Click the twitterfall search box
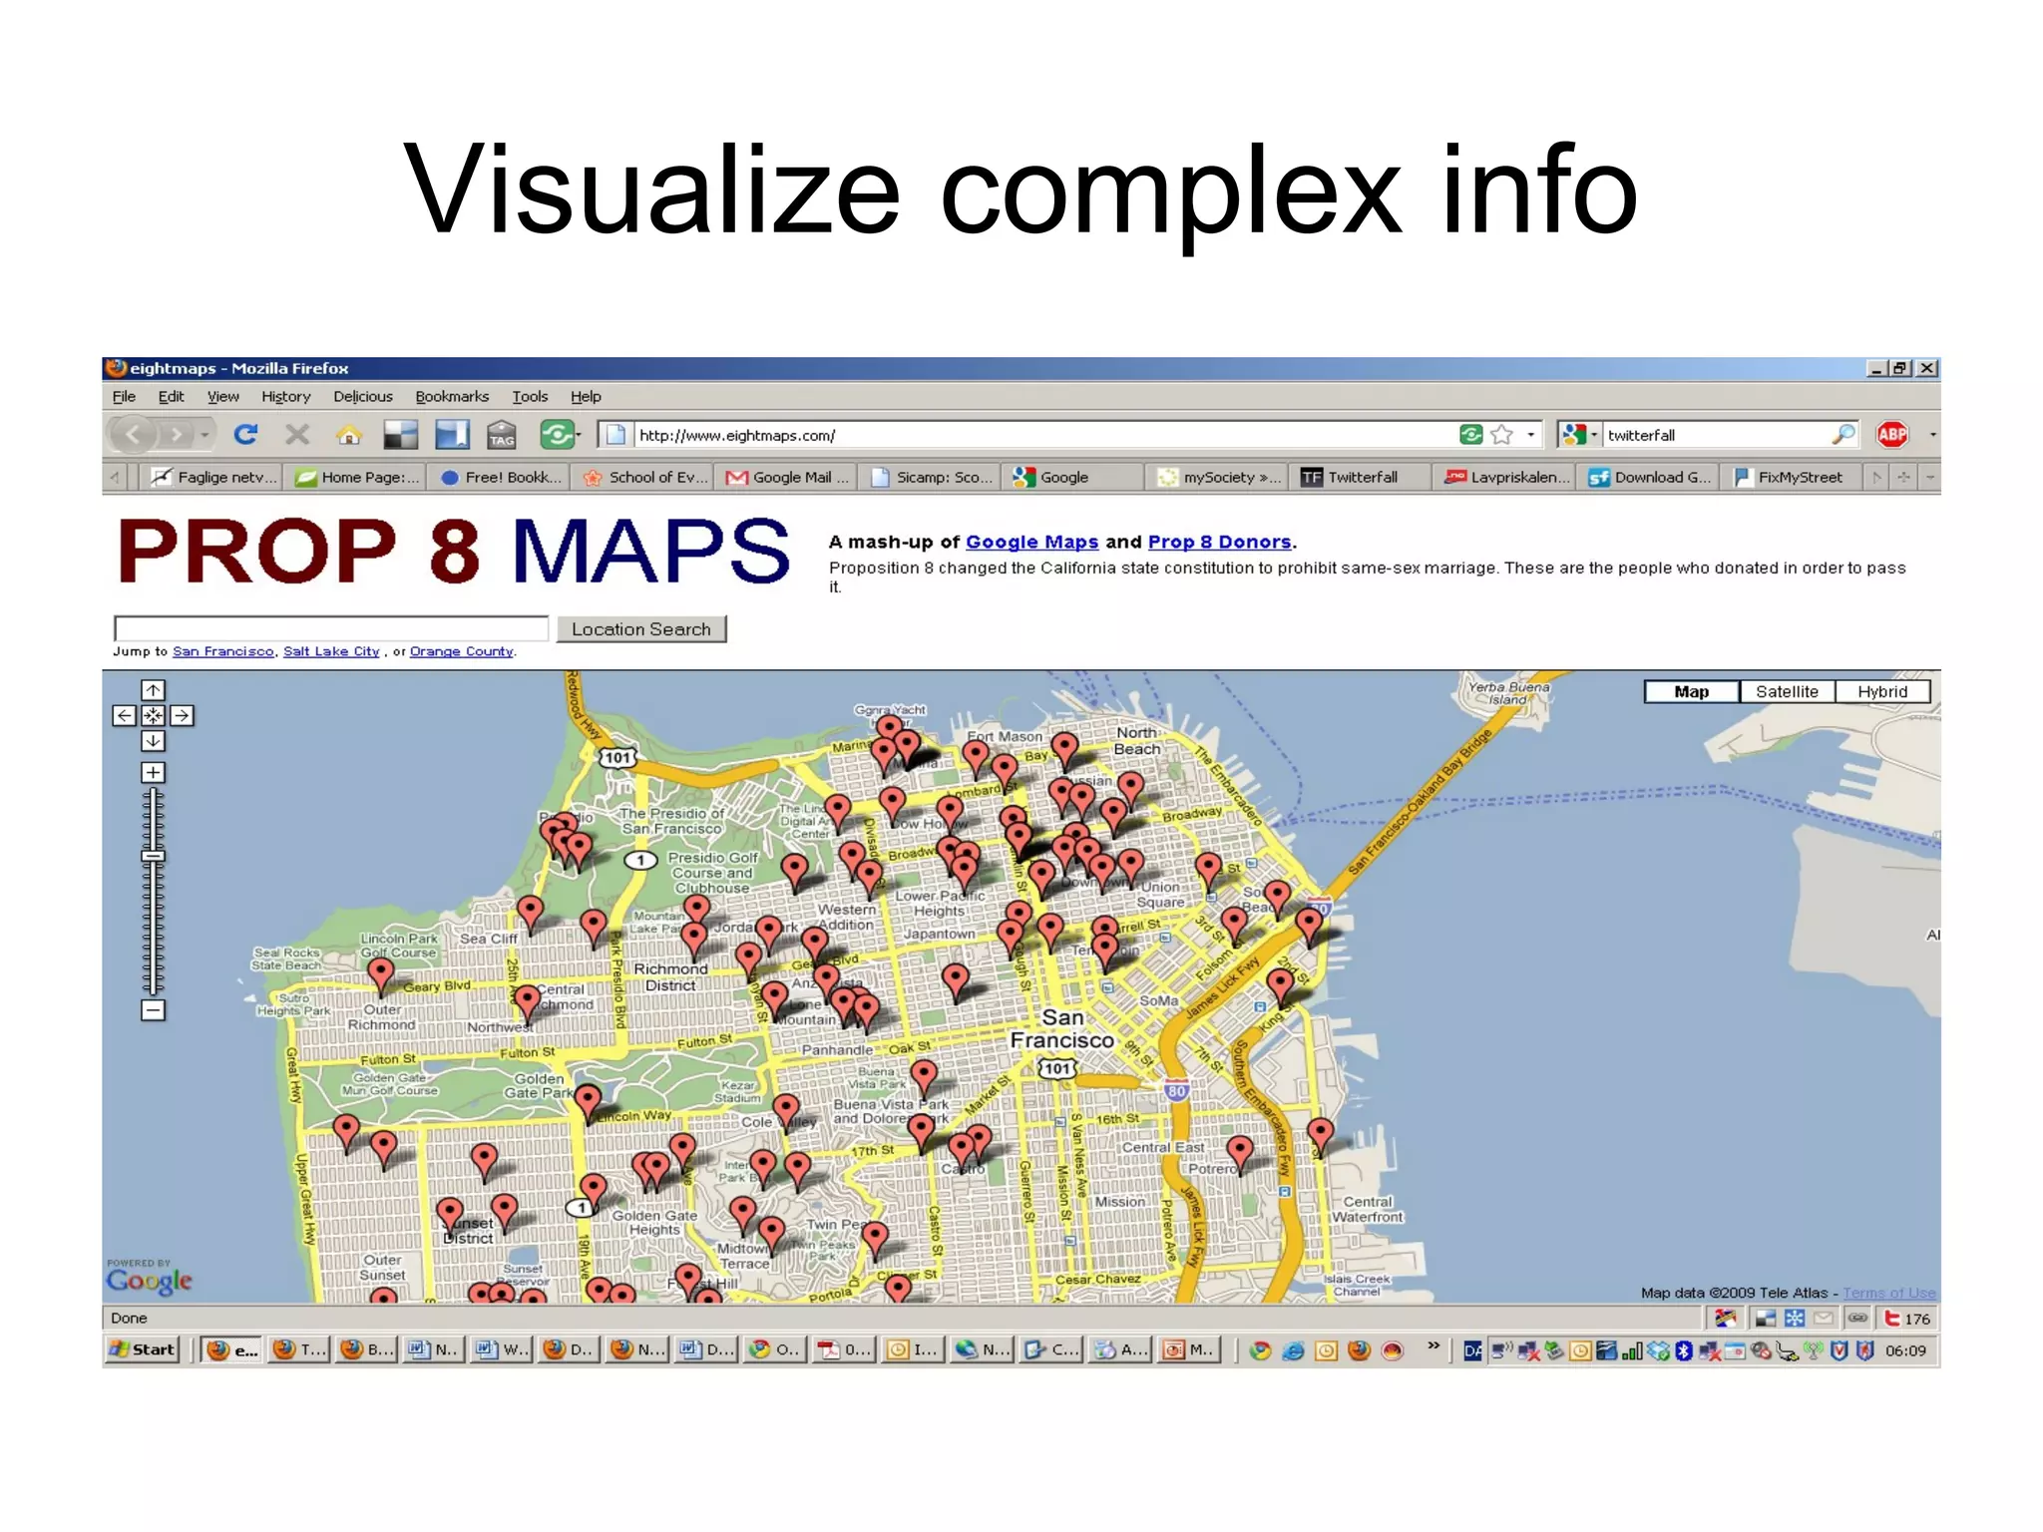The width and height of the screenshot is (2043, 1532). tap(1716, 435)
